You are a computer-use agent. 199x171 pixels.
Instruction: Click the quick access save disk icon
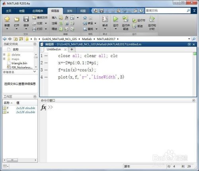coord(101,11)
